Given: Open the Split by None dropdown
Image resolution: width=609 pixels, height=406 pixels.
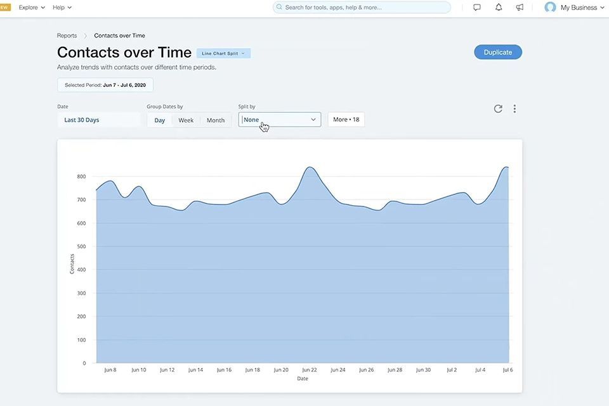Looking at the screenshot, I should pos(280,120).
